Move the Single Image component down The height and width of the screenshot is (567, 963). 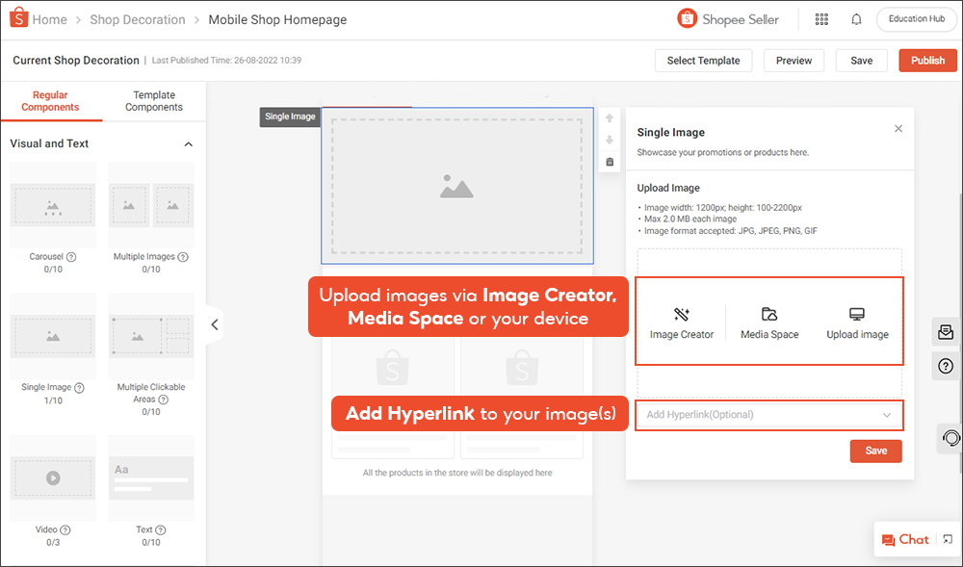[x=609, y=140]
